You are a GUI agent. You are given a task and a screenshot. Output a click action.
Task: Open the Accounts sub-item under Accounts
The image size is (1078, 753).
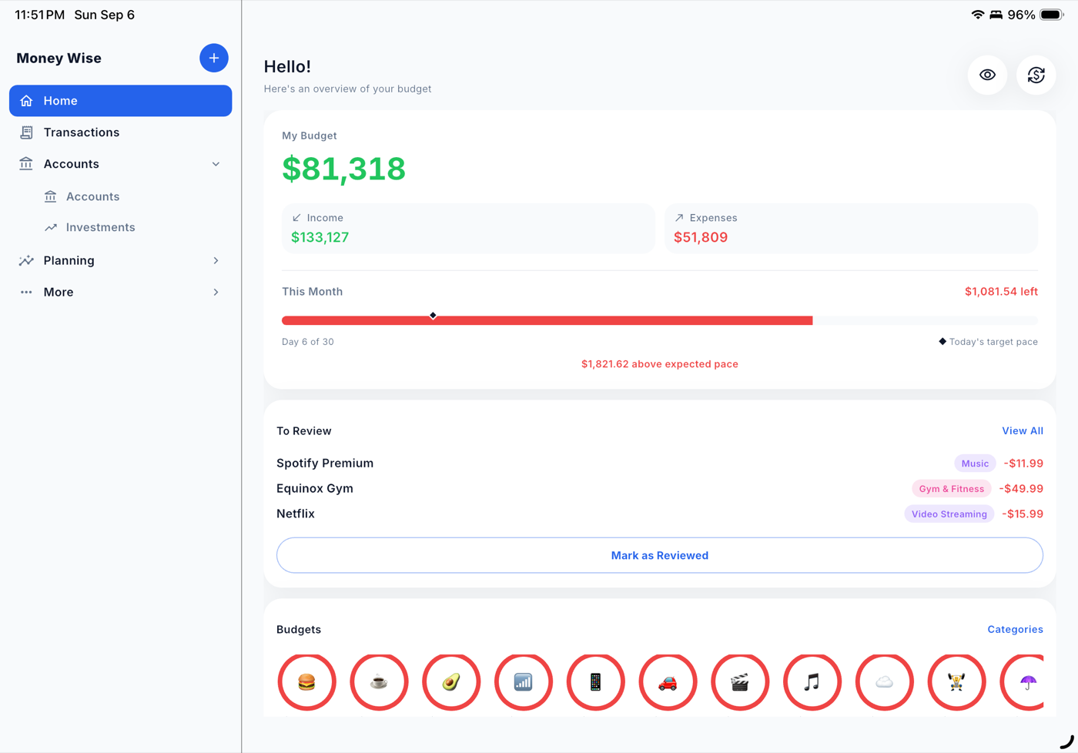pyautogui.click(x=92, y=196)
